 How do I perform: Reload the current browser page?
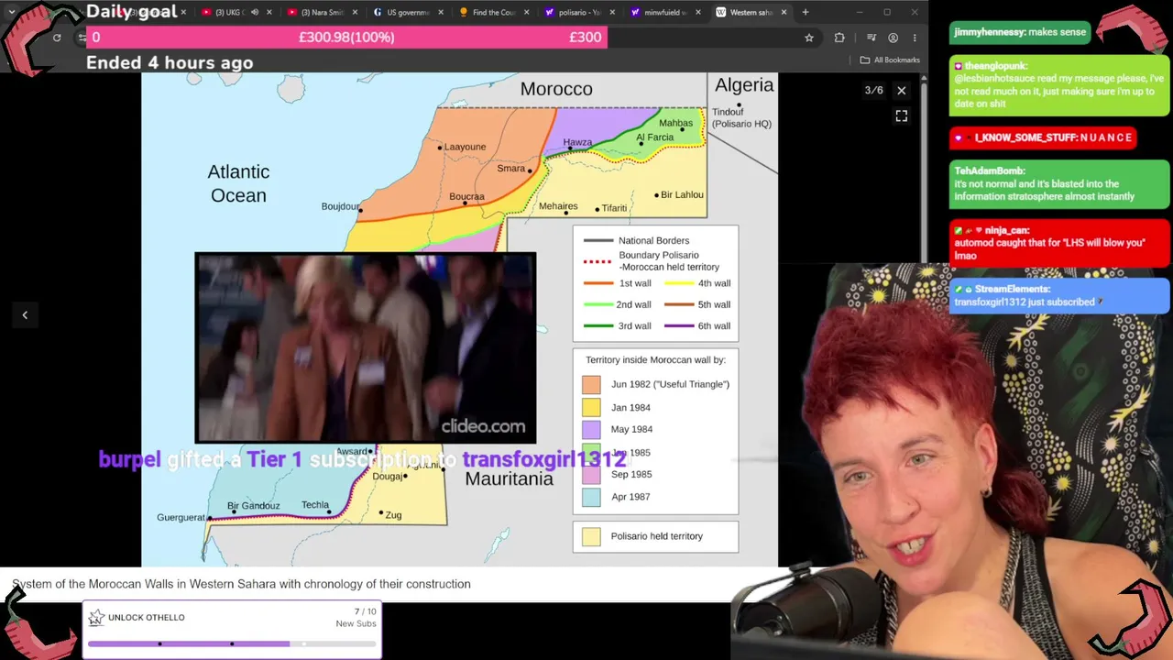[x=57, y=38]
